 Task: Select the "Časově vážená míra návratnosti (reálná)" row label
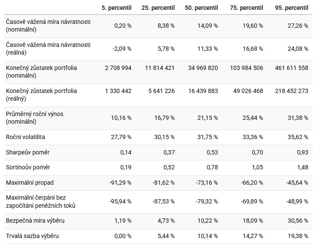coord(48,49)
